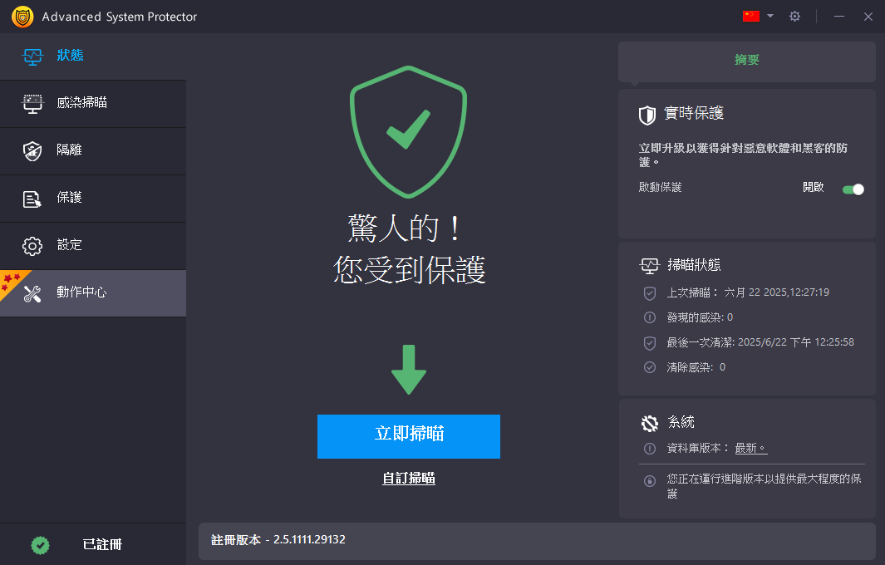Start a scan with the 立即掃瞄 button
Screen dimensions: 885x565
tap(409, 436)
